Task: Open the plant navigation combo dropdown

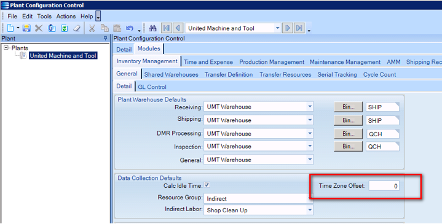Action: click(x=277, y=28)
